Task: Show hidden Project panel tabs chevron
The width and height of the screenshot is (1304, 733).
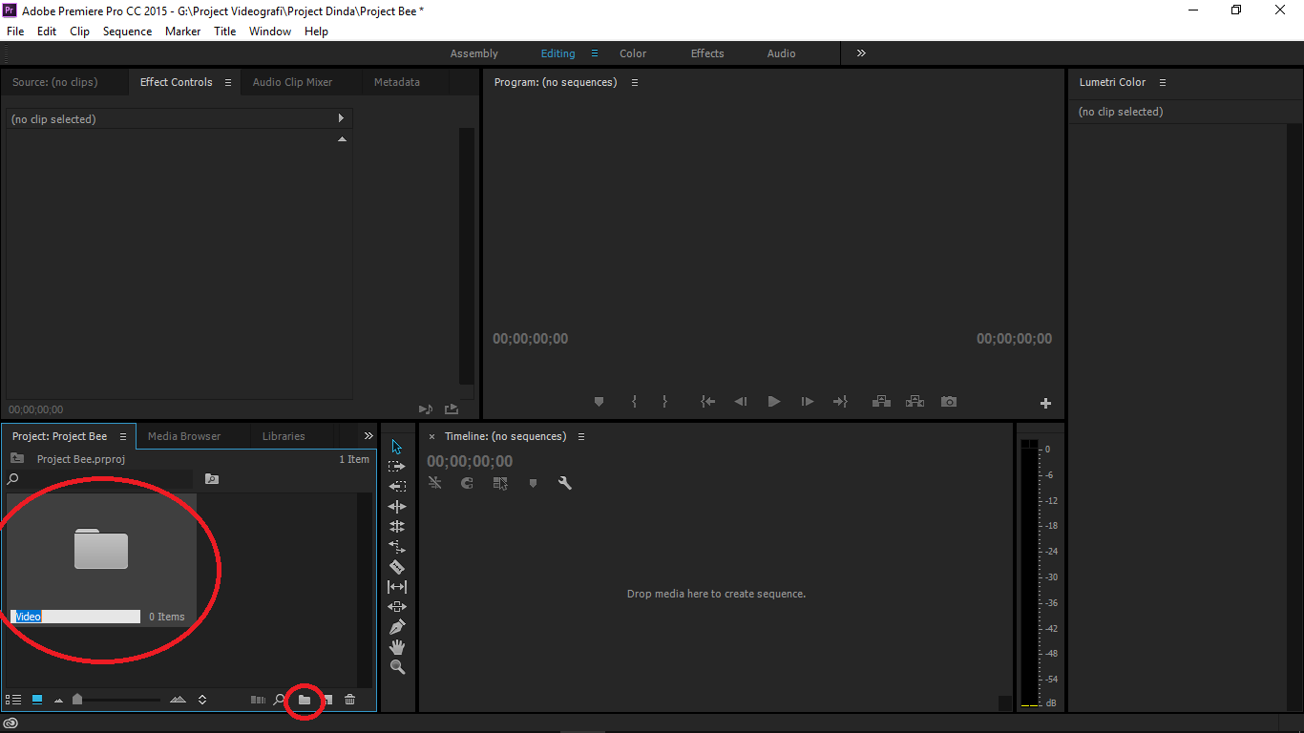Action: point(368,436)
